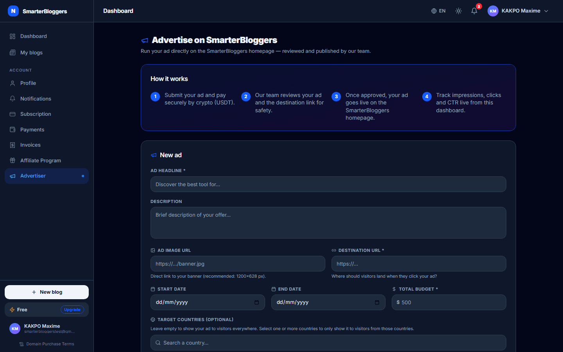Click the My blogs newspaper icon
The width and height of the screenshot is (563, 352).
coord(13,52)
